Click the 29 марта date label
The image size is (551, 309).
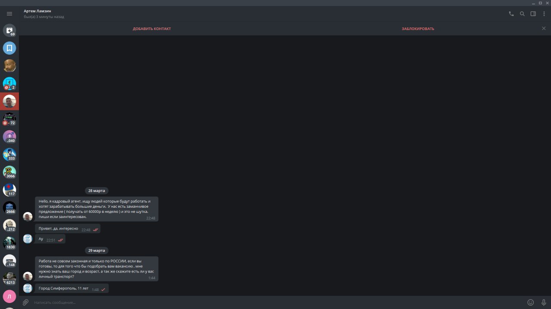pyautogui.click(x=96, y=250)
